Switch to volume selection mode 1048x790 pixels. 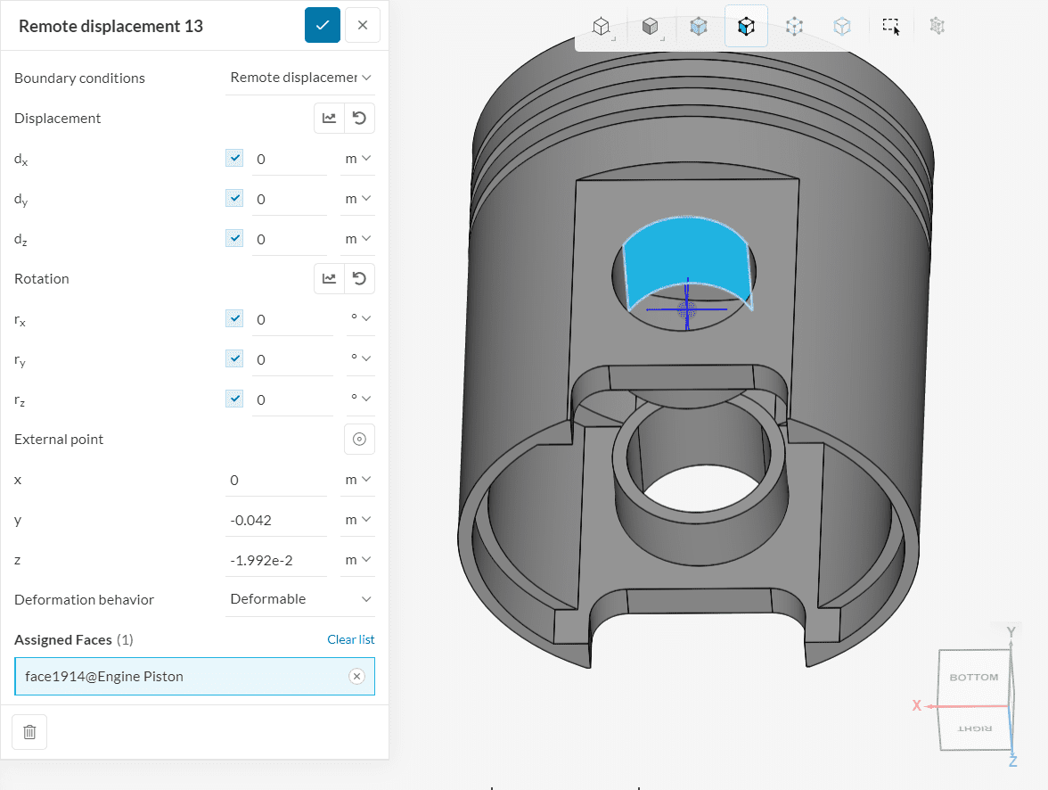point(699,27)
